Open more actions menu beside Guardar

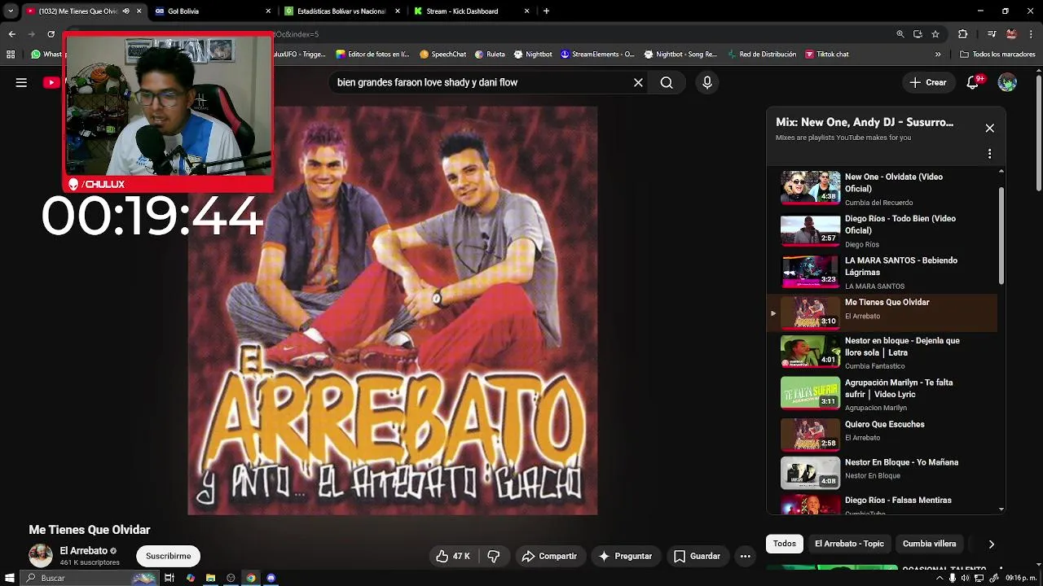click(745, 556)
